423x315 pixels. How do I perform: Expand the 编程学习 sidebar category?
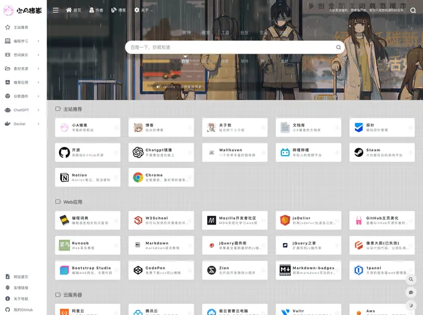click(22, 41)
